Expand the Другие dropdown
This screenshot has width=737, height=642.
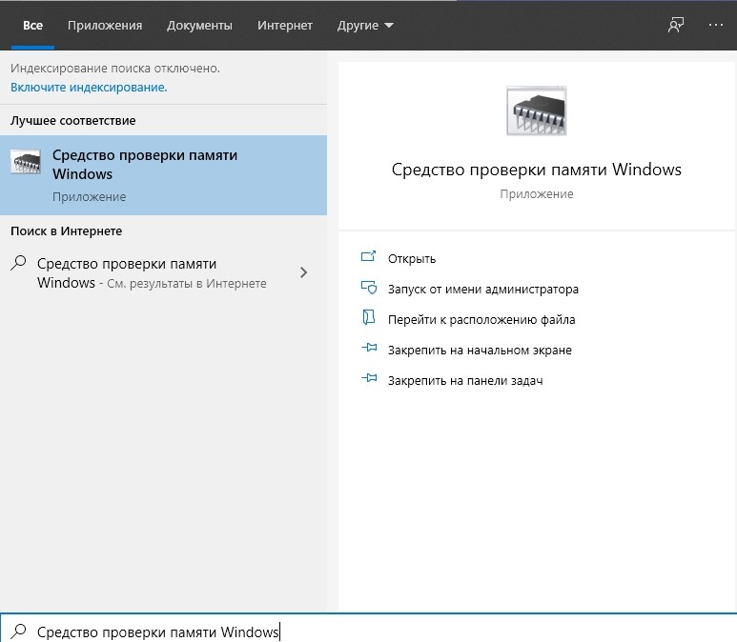(365, 26)
